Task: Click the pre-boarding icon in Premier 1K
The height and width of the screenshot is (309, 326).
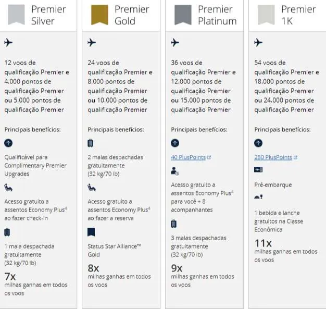Action: point(258,170)
